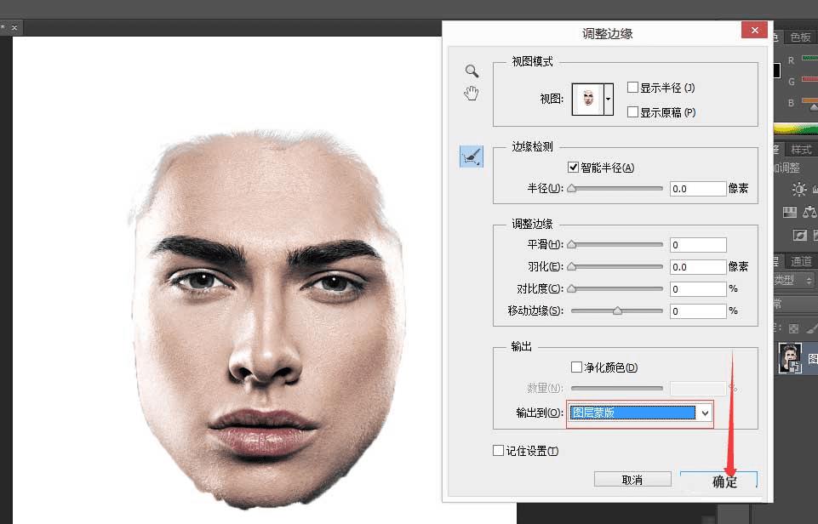Click the 半径 radius value input field
818x524 pixels.
(696, 188)
